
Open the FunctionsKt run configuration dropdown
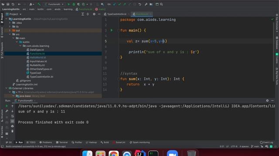(x=54, y=4)
